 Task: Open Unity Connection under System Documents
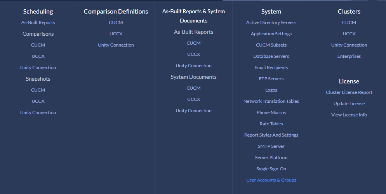point(193,111)
